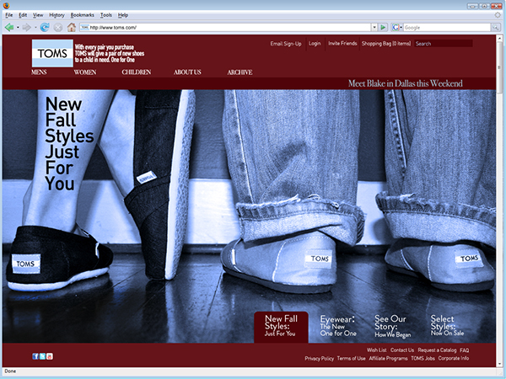Open Shopping Bag (0 items)
This screenshot has width=506, height=379.
[386, 44]
